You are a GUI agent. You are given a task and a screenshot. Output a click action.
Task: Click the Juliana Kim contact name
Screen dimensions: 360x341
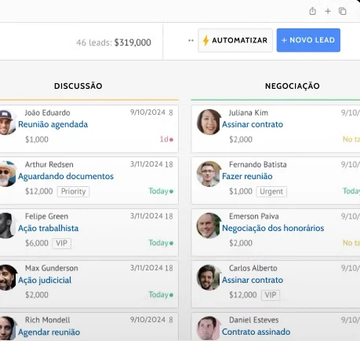[x=249, y=112]
